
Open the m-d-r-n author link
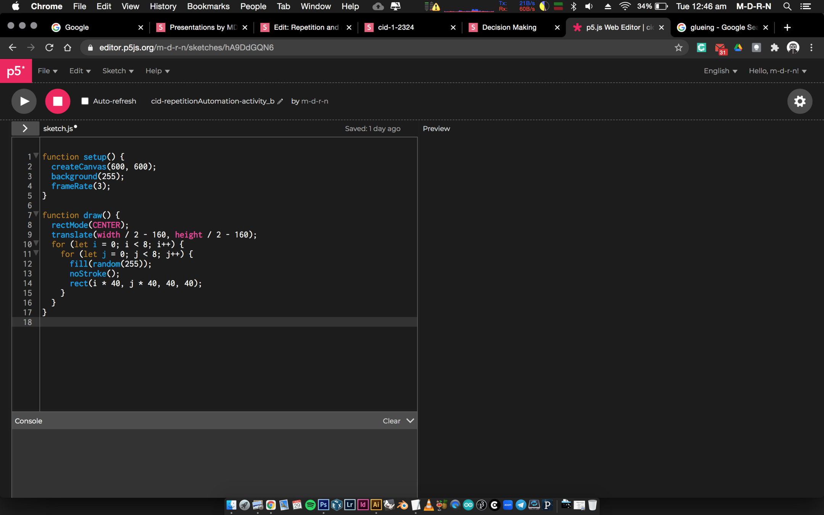[x=314, y=101]
